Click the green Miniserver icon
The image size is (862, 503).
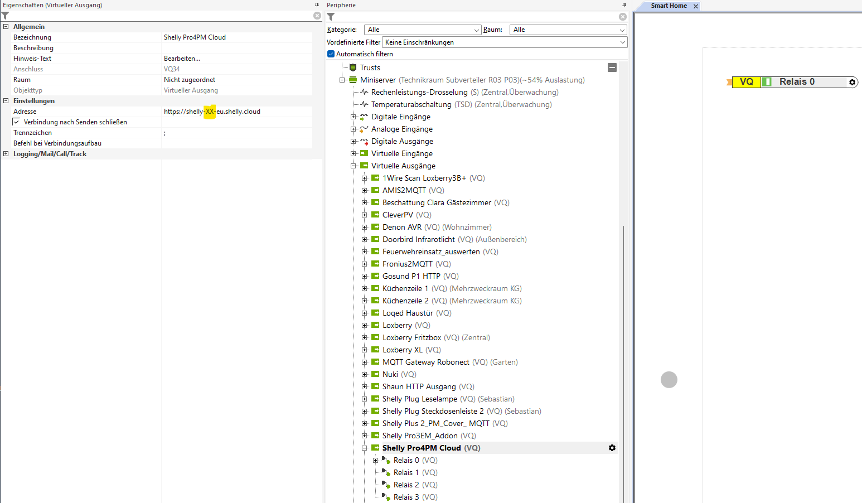pos(353,80)
